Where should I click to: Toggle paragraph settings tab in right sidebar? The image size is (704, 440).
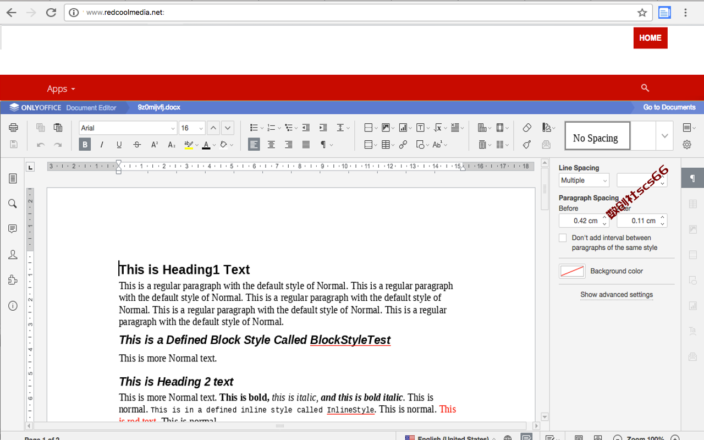click(x=692, y=178)
